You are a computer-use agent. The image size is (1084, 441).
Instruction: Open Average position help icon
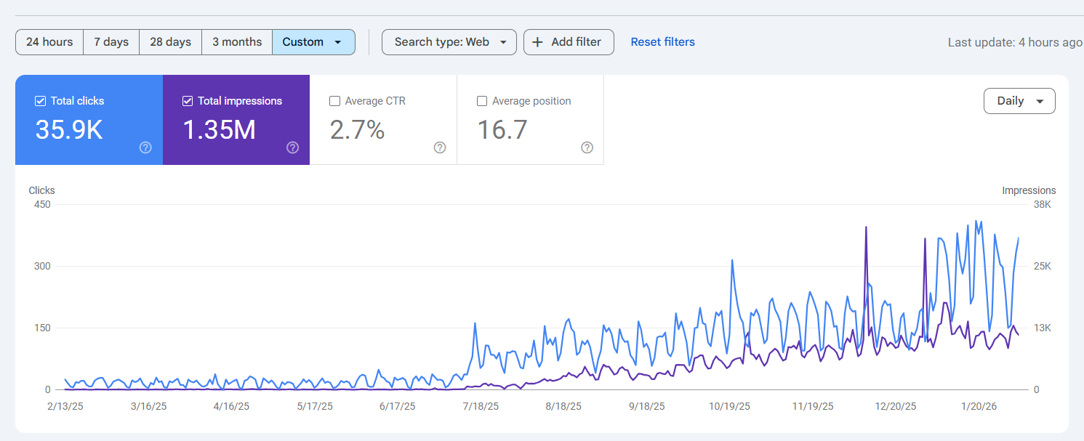pyautogui.click(x=587, y=147)
